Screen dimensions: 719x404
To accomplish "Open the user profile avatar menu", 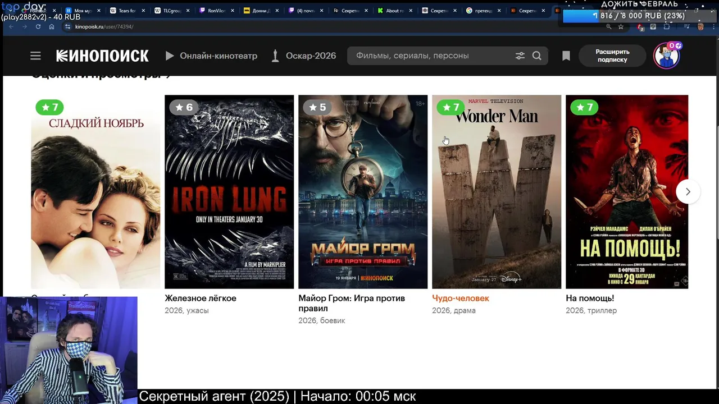I will pos(667,56).
